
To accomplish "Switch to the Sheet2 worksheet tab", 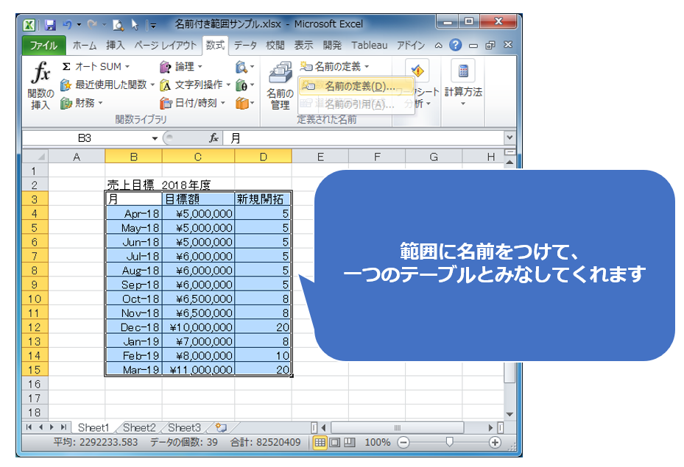I will click(x=139, y=427).
